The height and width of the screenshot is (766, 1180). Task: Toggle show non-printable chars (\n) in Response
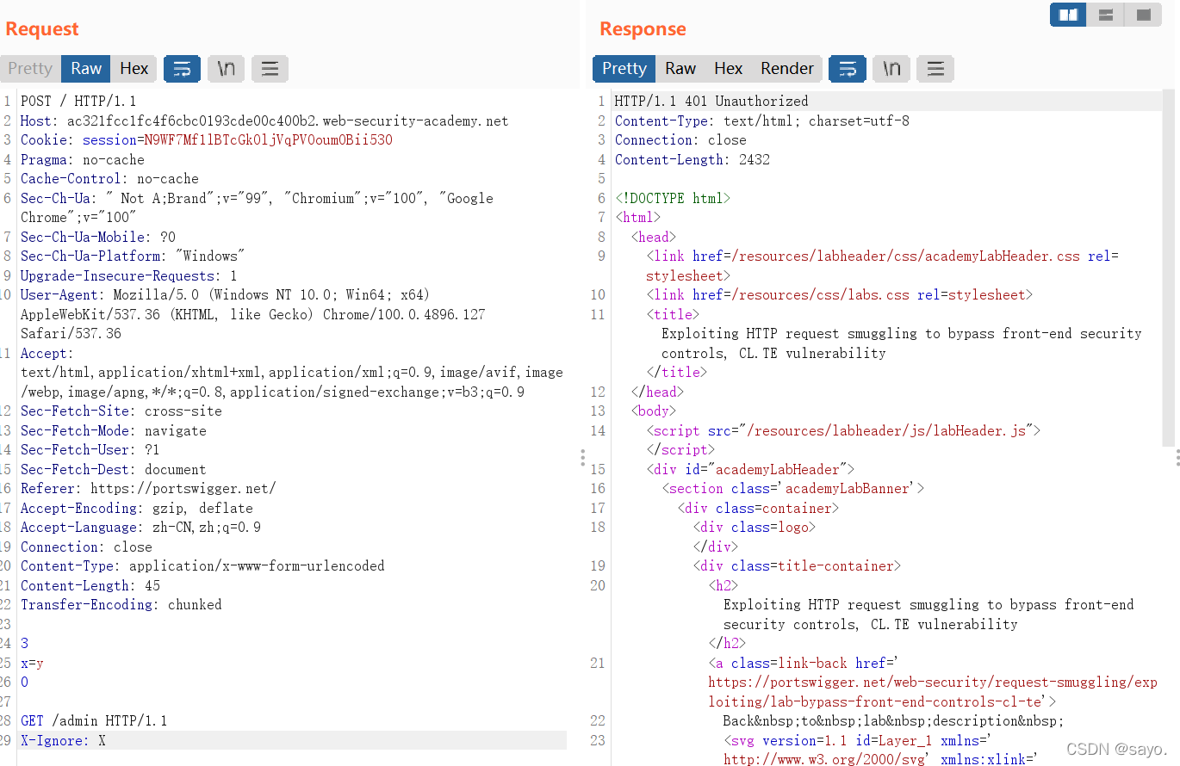click(891, 69)
